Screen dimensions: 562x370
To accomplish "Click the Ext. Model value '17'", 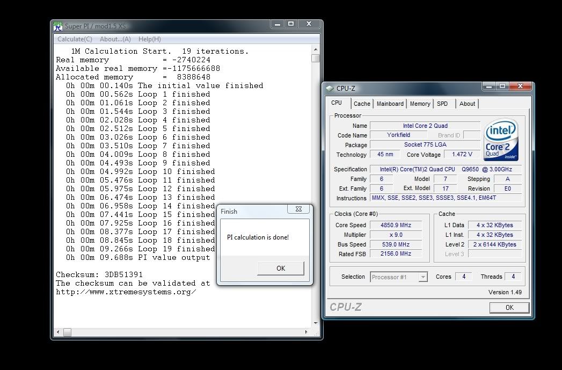I will [446, 188].
